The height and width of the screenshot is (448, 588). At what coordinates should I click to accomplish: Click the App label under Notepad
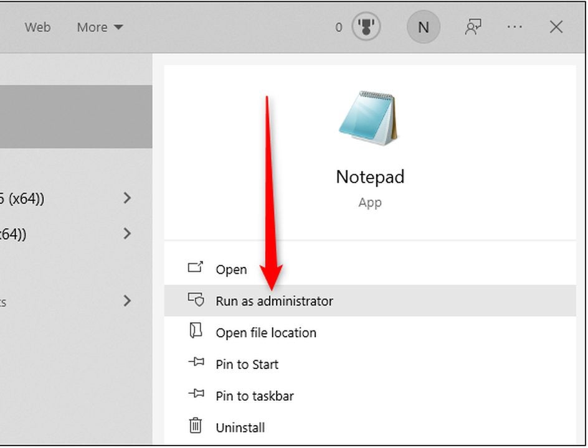coord(370,202)
